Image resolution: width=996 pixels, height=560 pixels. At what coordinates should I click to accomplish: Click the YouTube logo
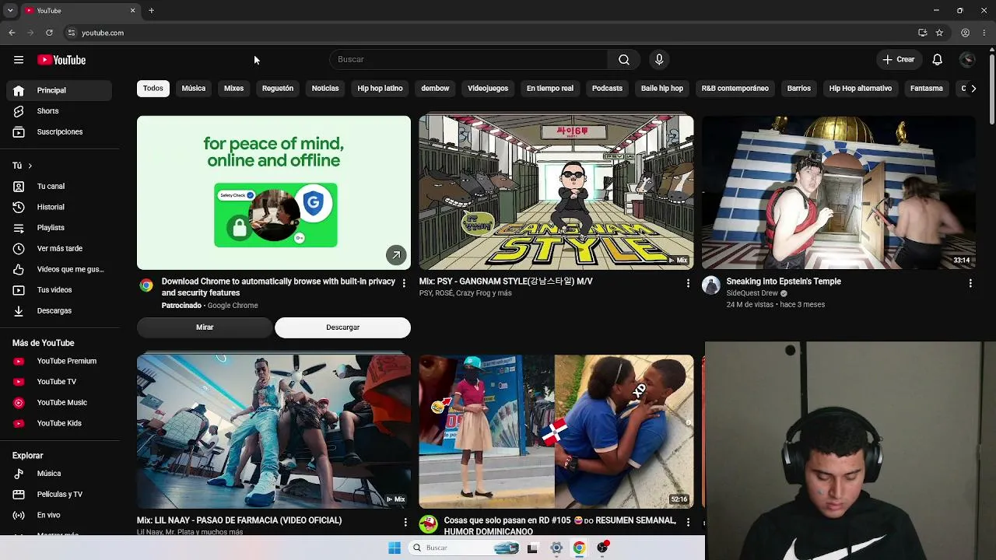(x=61, y=60)
